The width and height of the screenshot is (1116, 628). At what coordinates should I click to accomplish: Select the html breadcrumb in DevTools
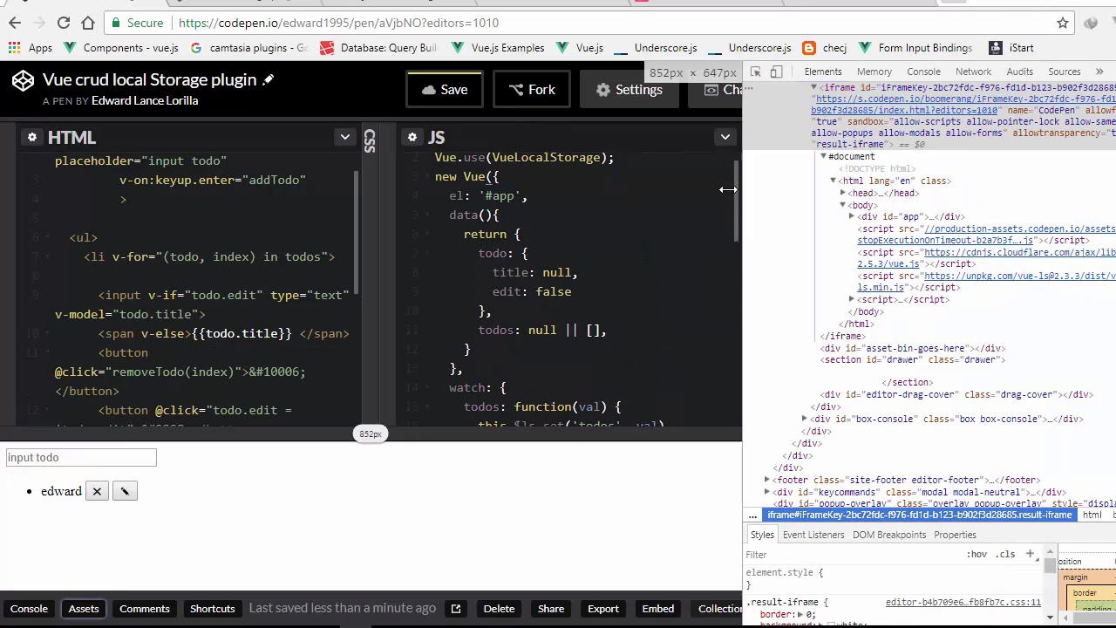coord(1092,515)
